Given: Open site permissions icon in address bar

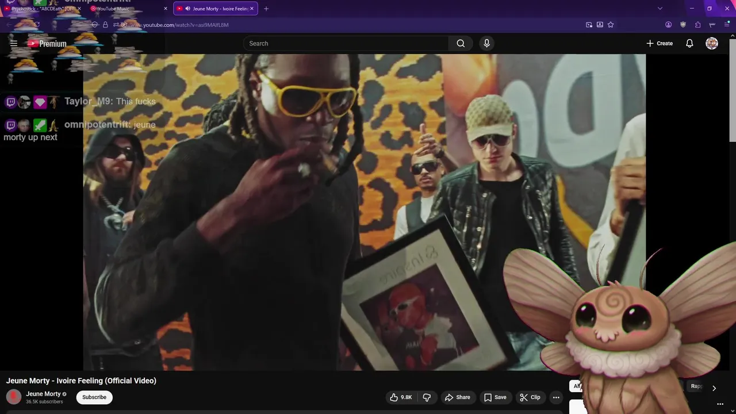Looking at the screenshot, I should pyautogui.click(x=116, y=25).
